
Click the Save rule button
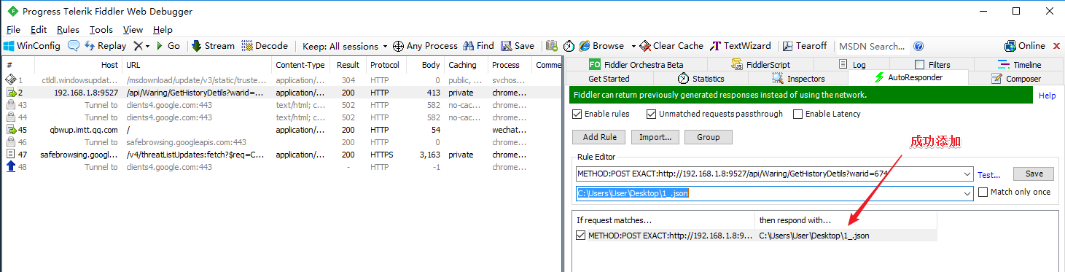1034,174
